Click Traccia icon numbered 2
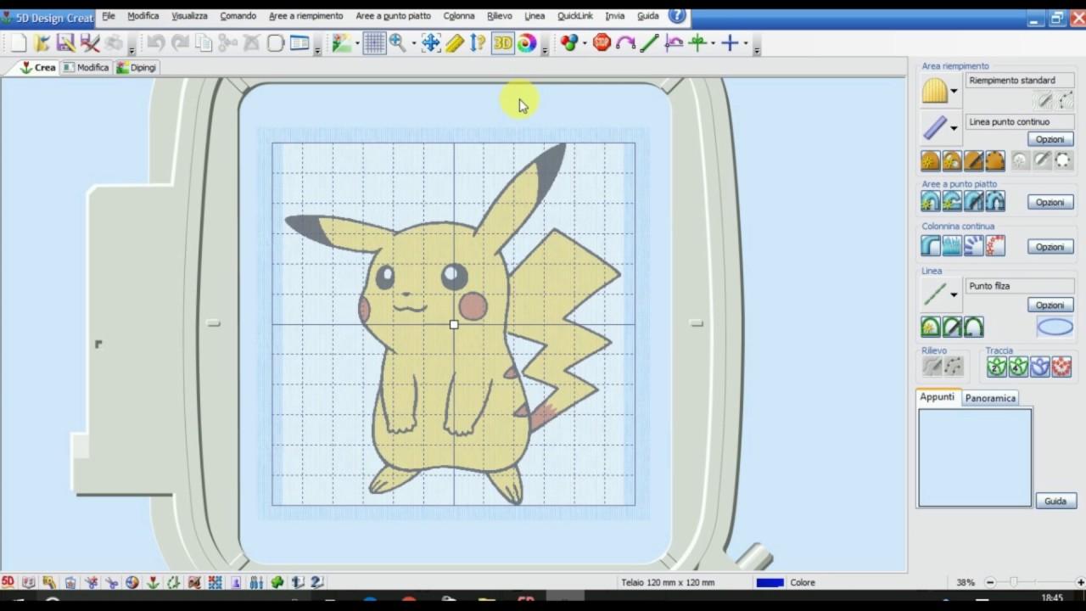 click(997, 367)
